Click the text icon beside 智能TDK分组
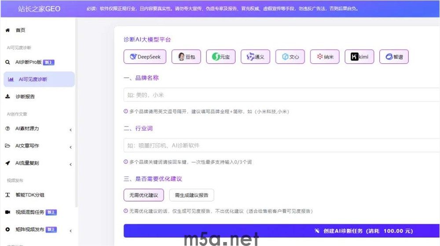This screenshot has height=246, width=440. click(x=7, y=195)
